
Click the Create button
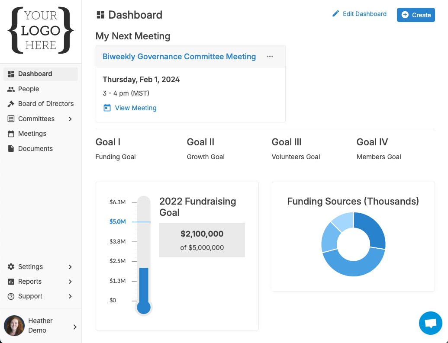click(416, 15)
